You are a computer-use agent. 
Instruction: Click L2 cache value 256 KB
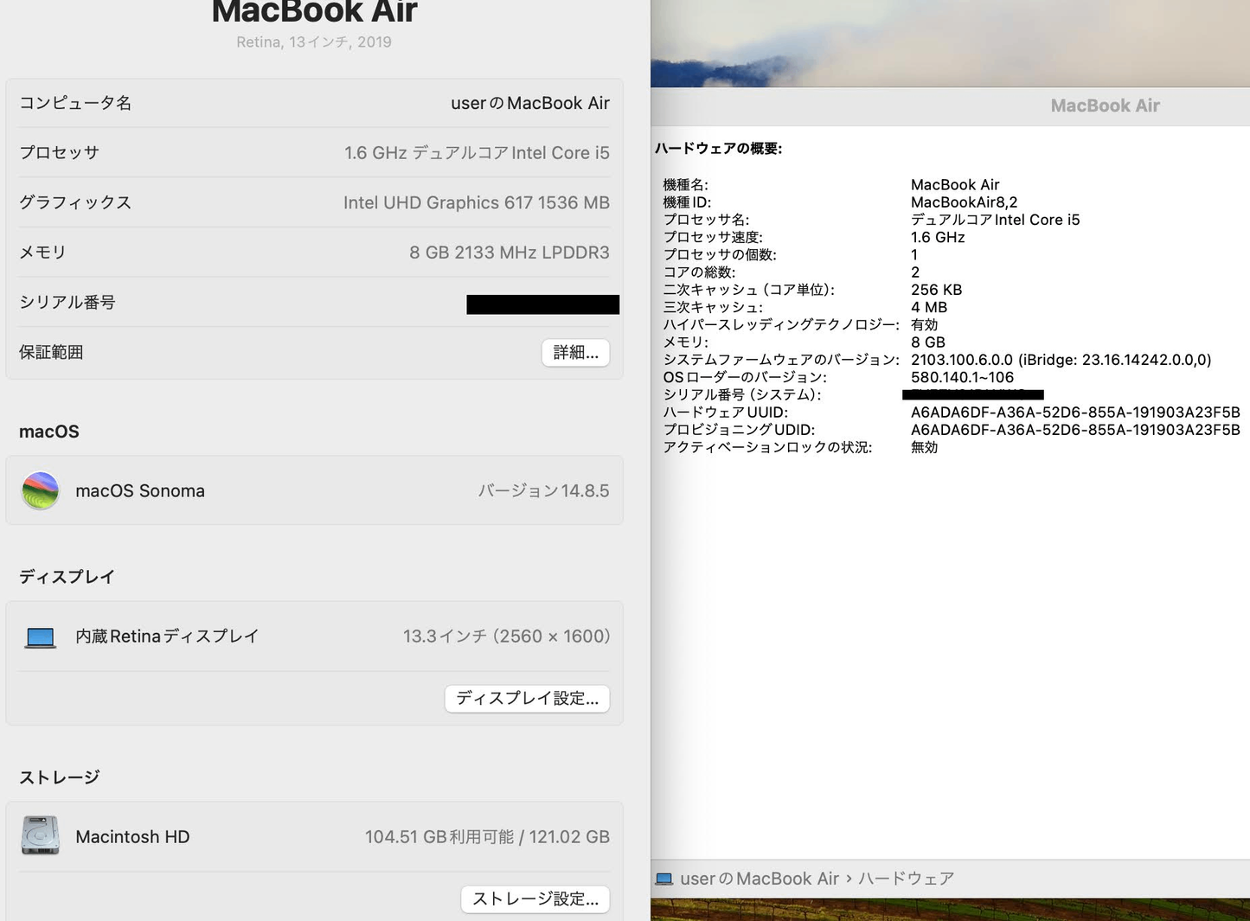[936, 290]
